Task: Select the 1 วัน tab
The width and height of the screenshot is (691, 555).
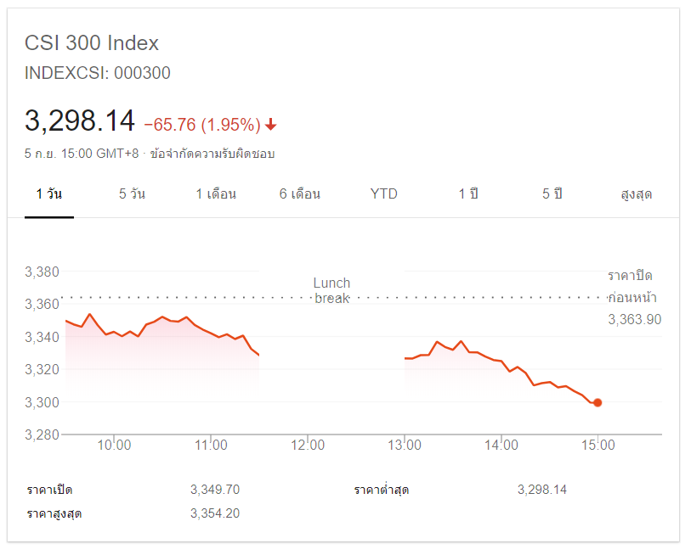Action: tap(48, 194)
